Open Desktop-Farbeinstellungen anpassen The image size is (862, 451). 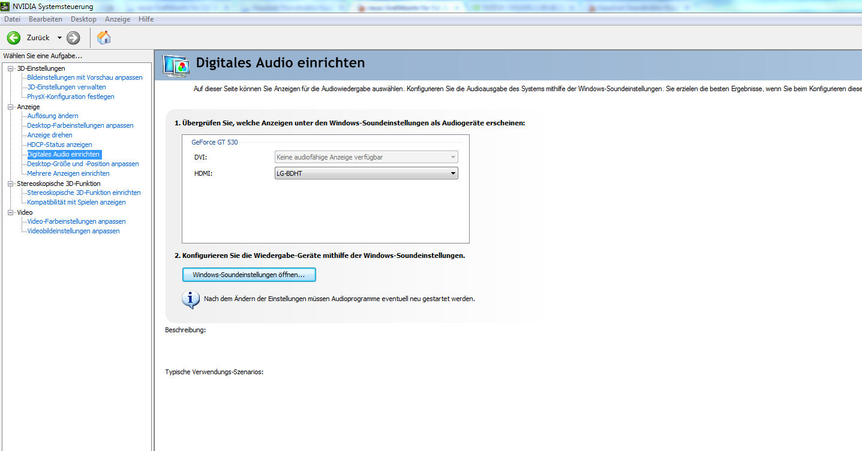(x=80, y=125)
